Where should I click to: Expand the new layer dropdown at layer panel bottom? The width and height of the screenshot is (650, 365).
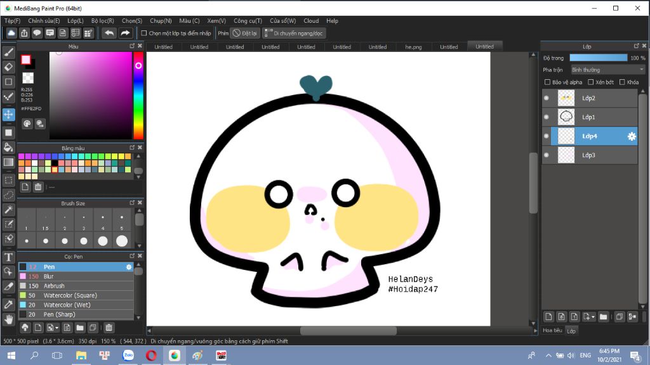[x=593, y=316]
